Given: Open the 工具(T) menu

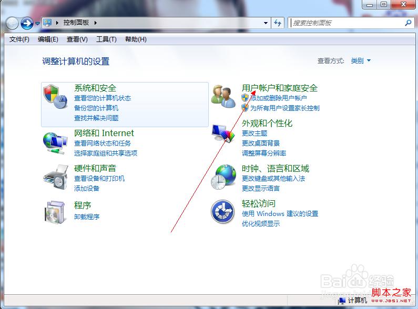Looking at the screenshot, I should pos(106,39).
